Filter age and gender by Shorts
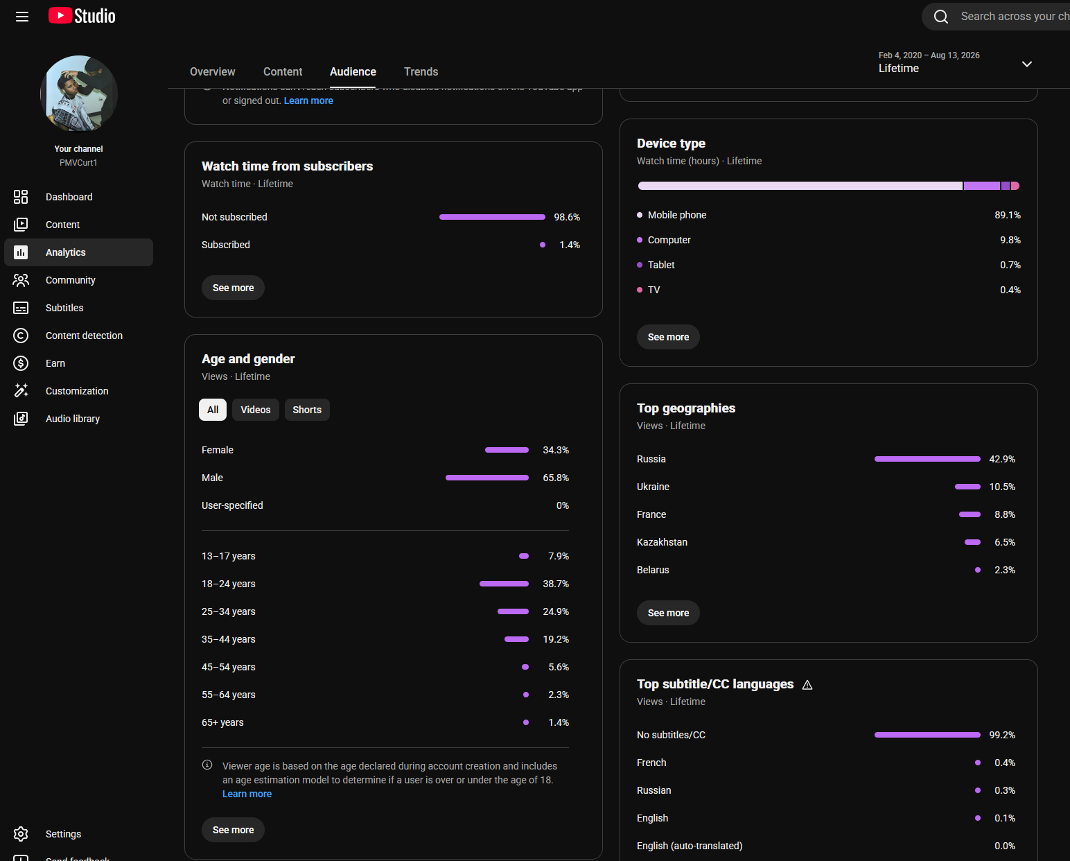This screenshot has width=1070, height=861. tap(307, 410)
